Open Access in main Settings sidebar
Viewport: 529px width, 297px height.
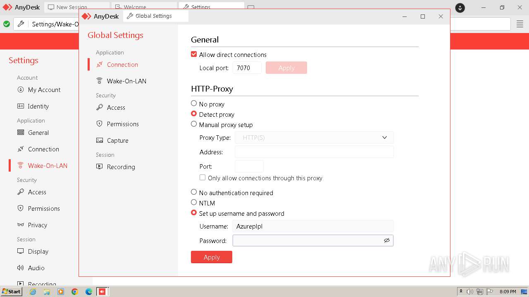tap(37, 192)
